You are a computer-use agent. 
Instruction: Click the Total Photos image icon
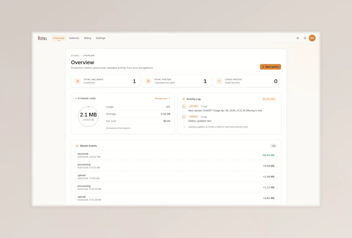tap(148, 81)
